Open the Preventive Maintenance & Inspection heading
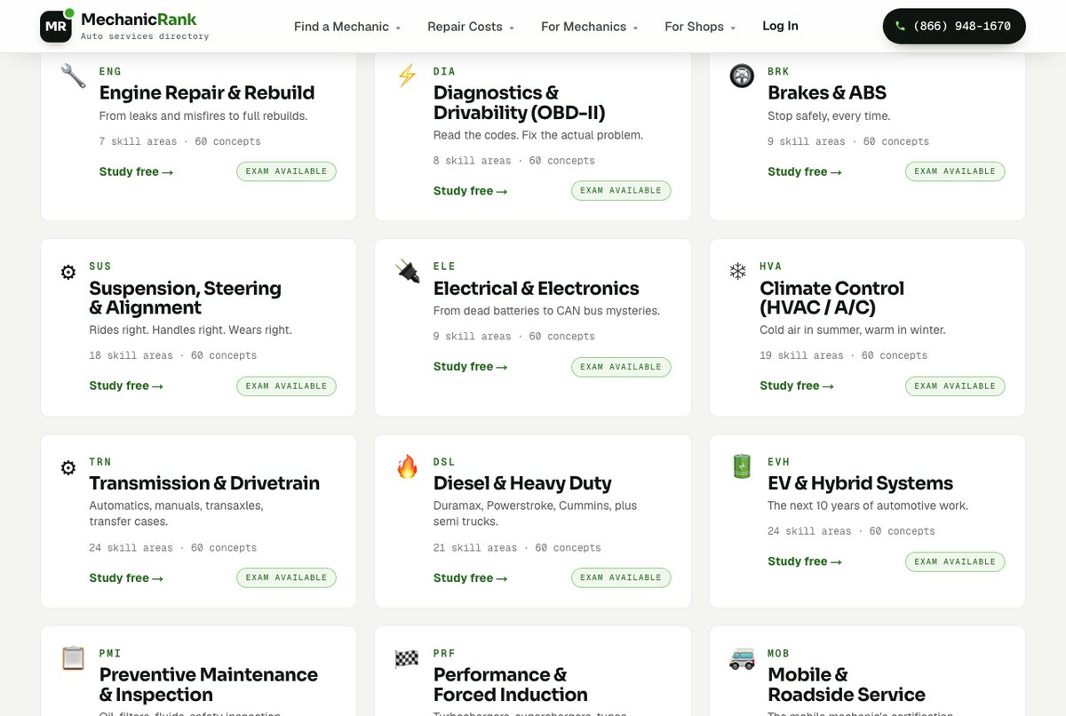This screenshot has height=716, width=1066. coord(209,684)
